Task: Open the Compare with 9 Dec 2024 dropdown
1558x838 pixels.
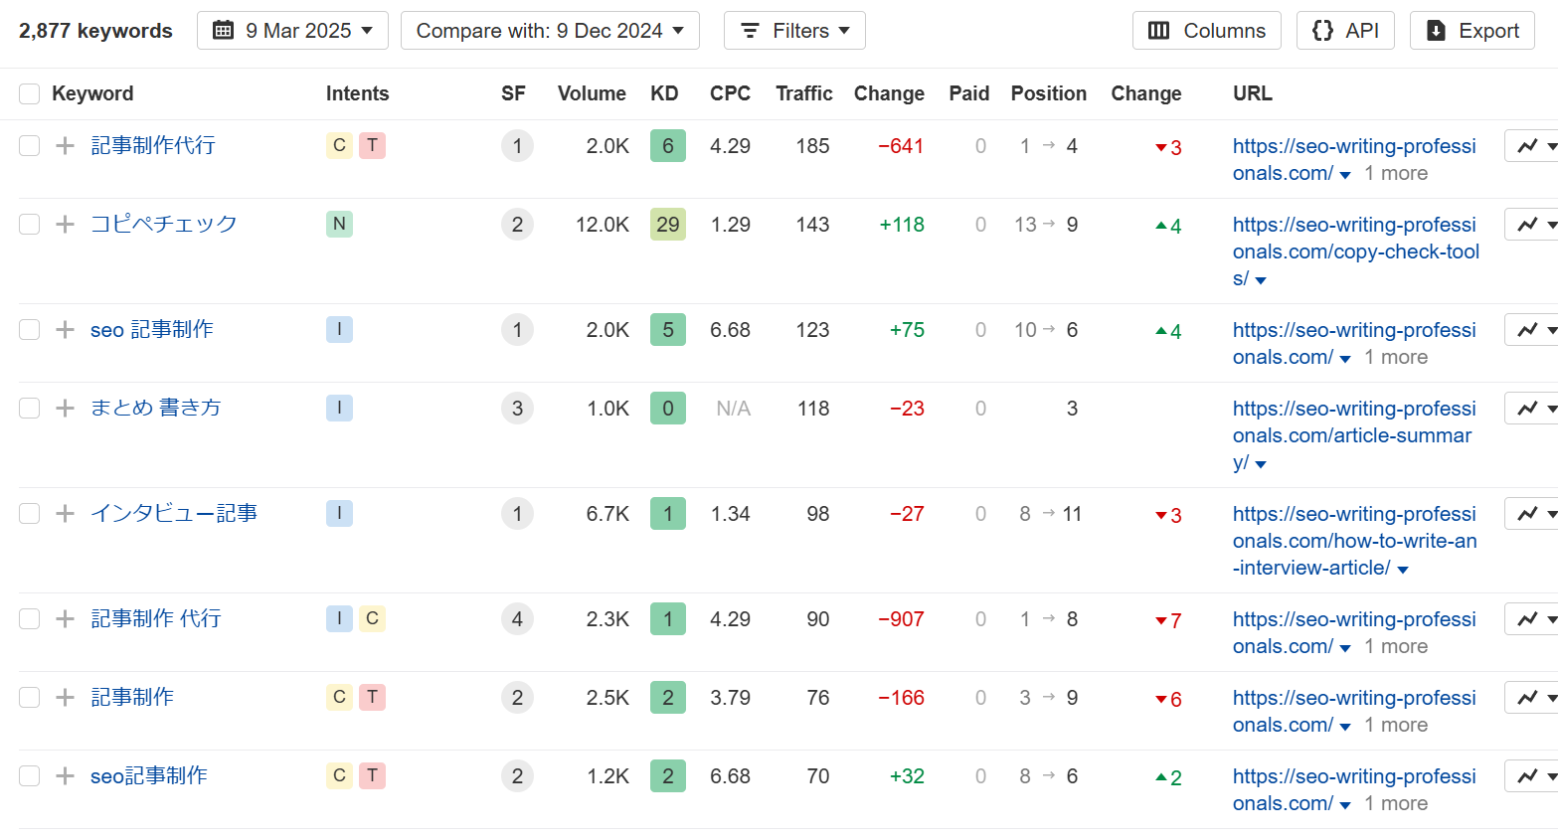Action: 550,31
